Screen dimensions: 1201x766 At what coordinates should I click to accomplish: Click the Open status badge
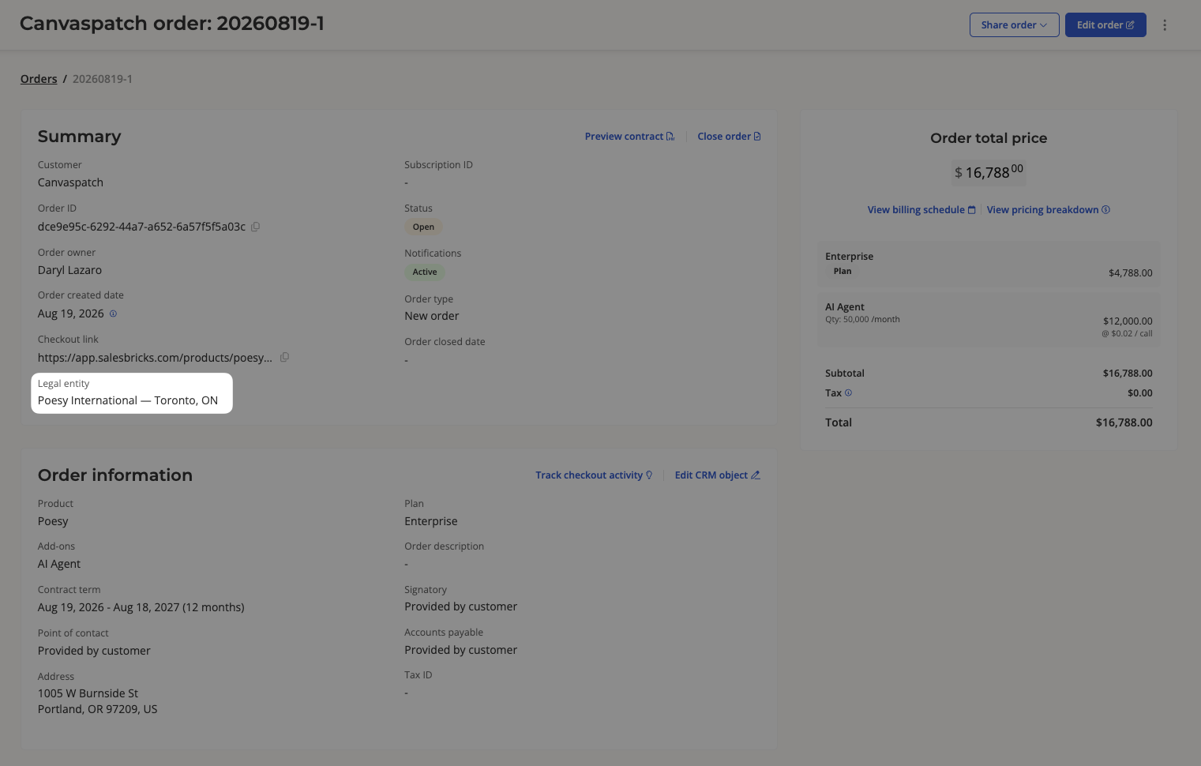click(423, 227)
